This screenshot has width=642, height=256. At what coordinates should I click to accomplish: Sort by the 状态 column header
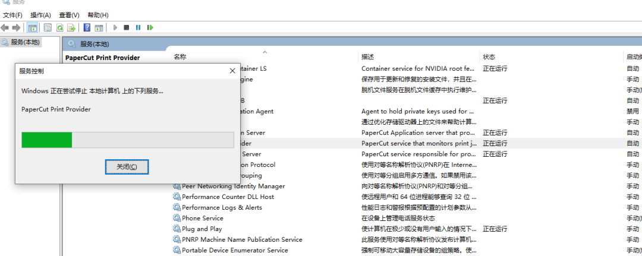(x=489, y=57)
